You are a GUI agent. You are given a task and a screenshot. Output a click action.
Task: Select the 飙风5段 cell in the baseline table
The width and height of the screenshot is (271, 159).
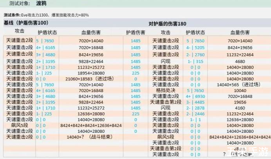pyautogui.click(x=20, y=125)
